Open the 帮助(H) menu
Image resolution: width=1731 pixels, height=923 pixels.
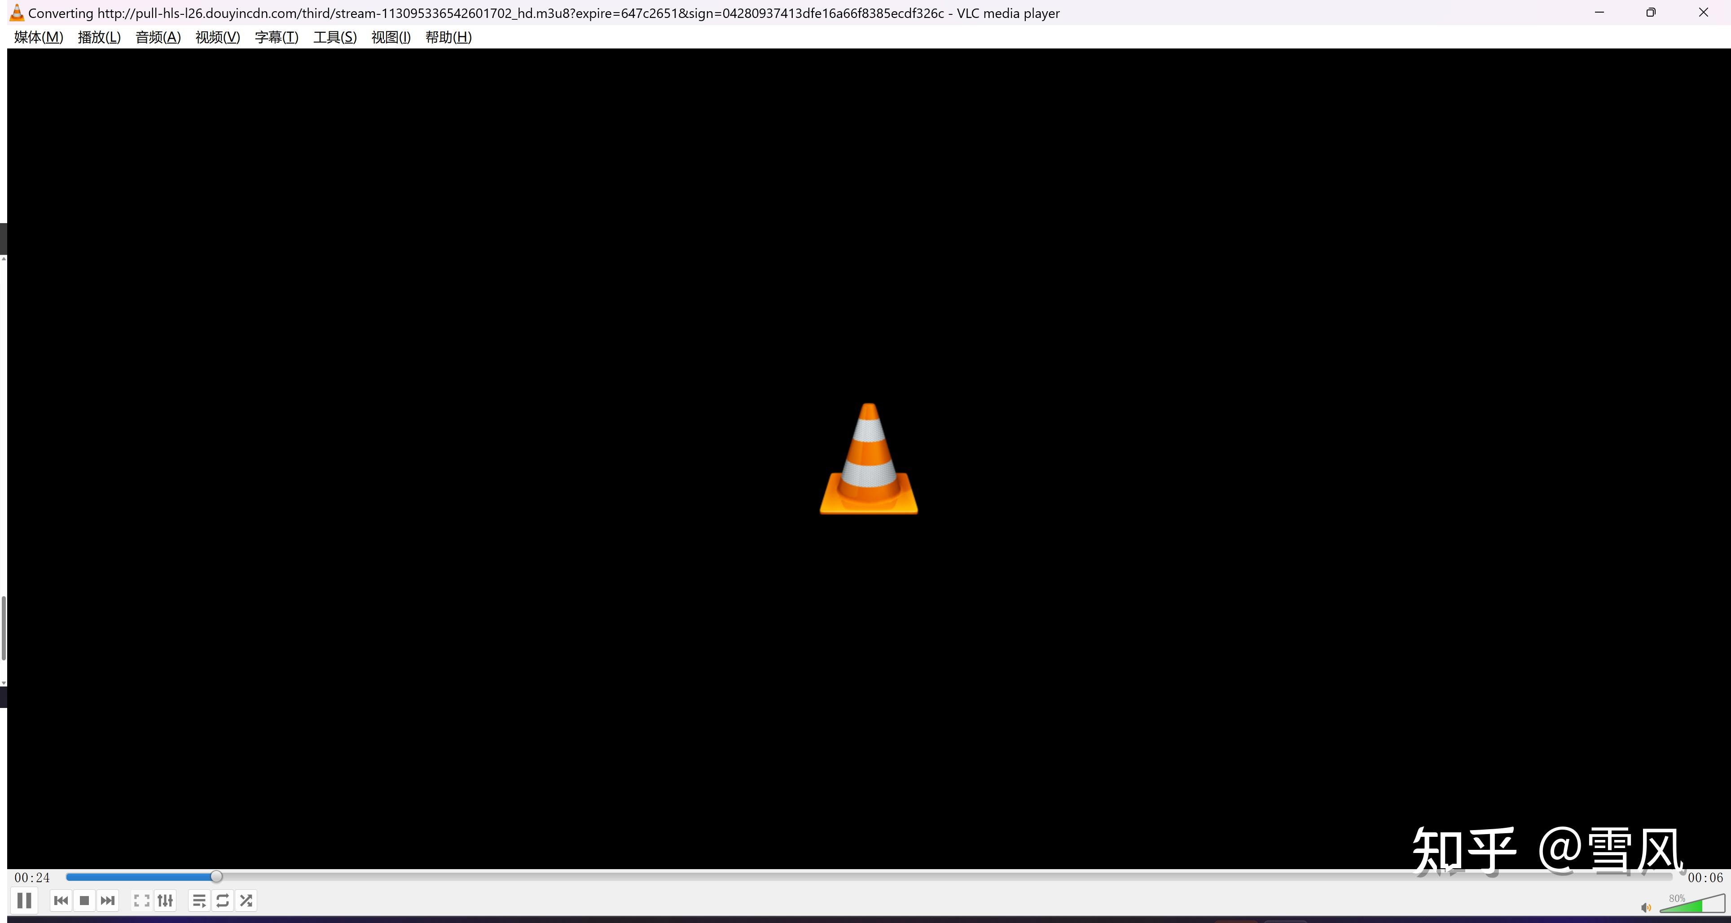pos(448,37)
